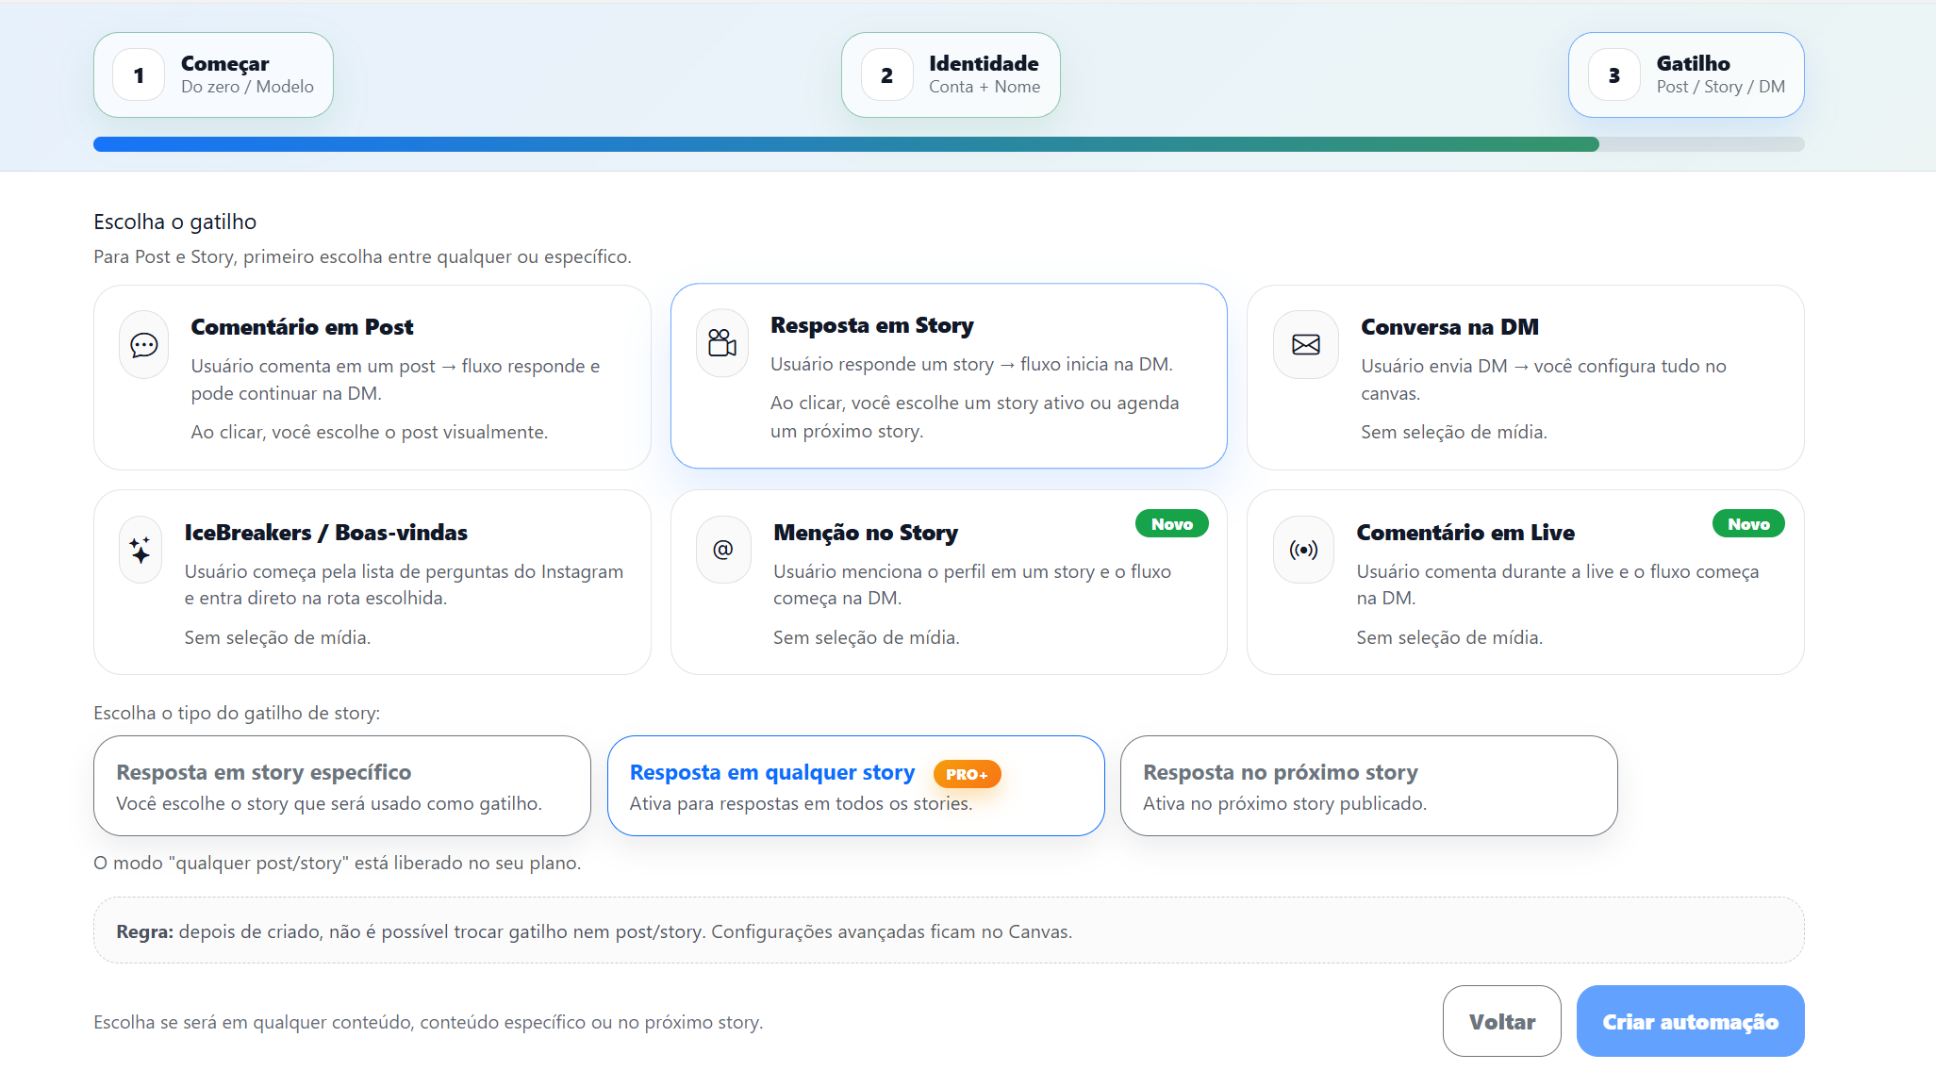
Task: Click the video camera icon in Resposta em Story
Action: [722, 343]
